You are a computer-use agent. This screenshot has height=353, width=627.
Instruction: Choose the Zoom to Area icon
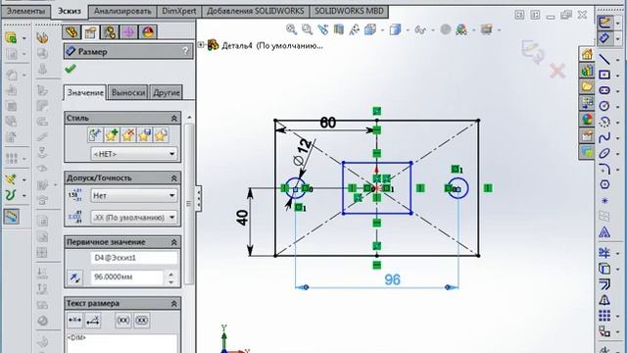coord(307,29)
